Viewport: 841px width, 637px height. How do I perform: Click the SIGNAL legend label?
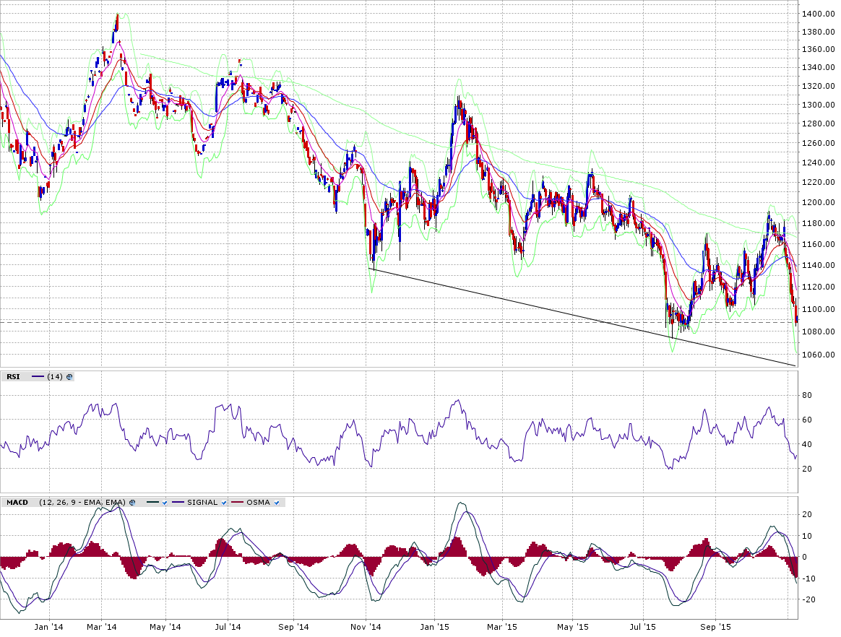(202, 503)
